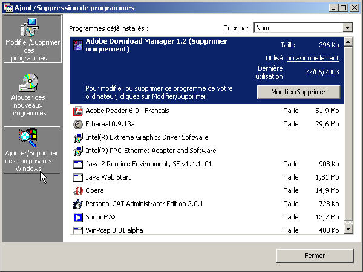
Task: Click the Adobe Download Manager icon
Action: pyautogui.click(x=78, y=45)
